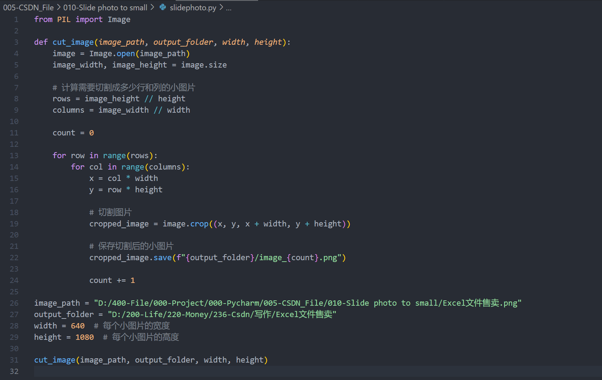Click the Python file icon in breadcrumb

[163, 7]
